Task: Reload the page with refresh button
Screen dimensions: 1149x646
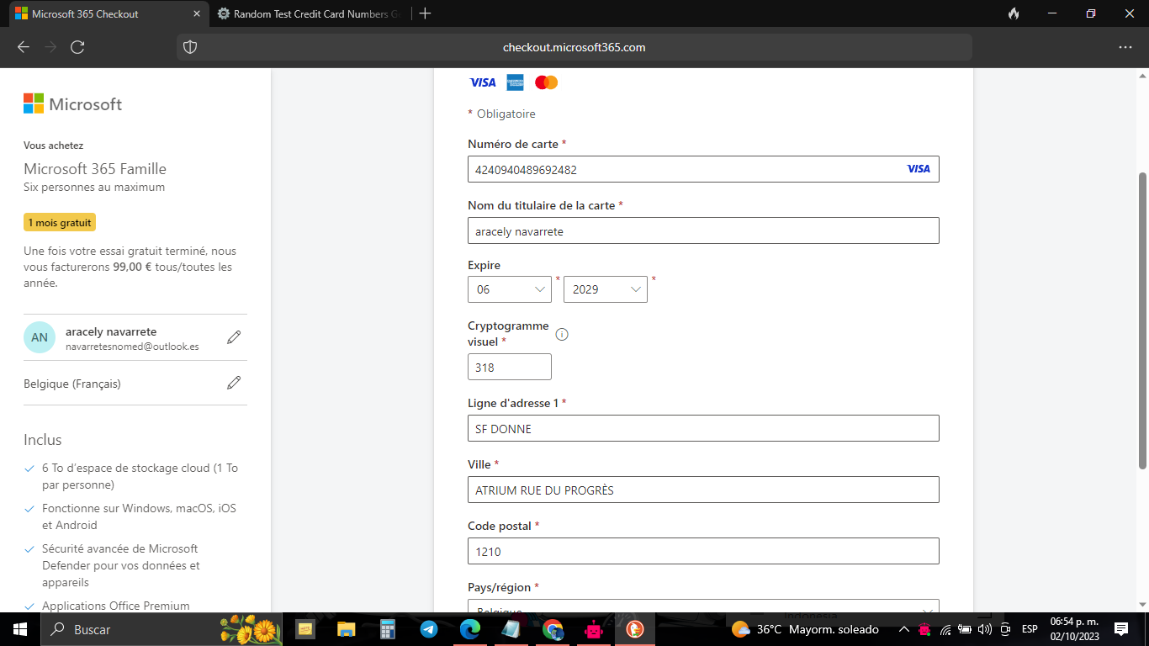Action: tap(77, 47)
